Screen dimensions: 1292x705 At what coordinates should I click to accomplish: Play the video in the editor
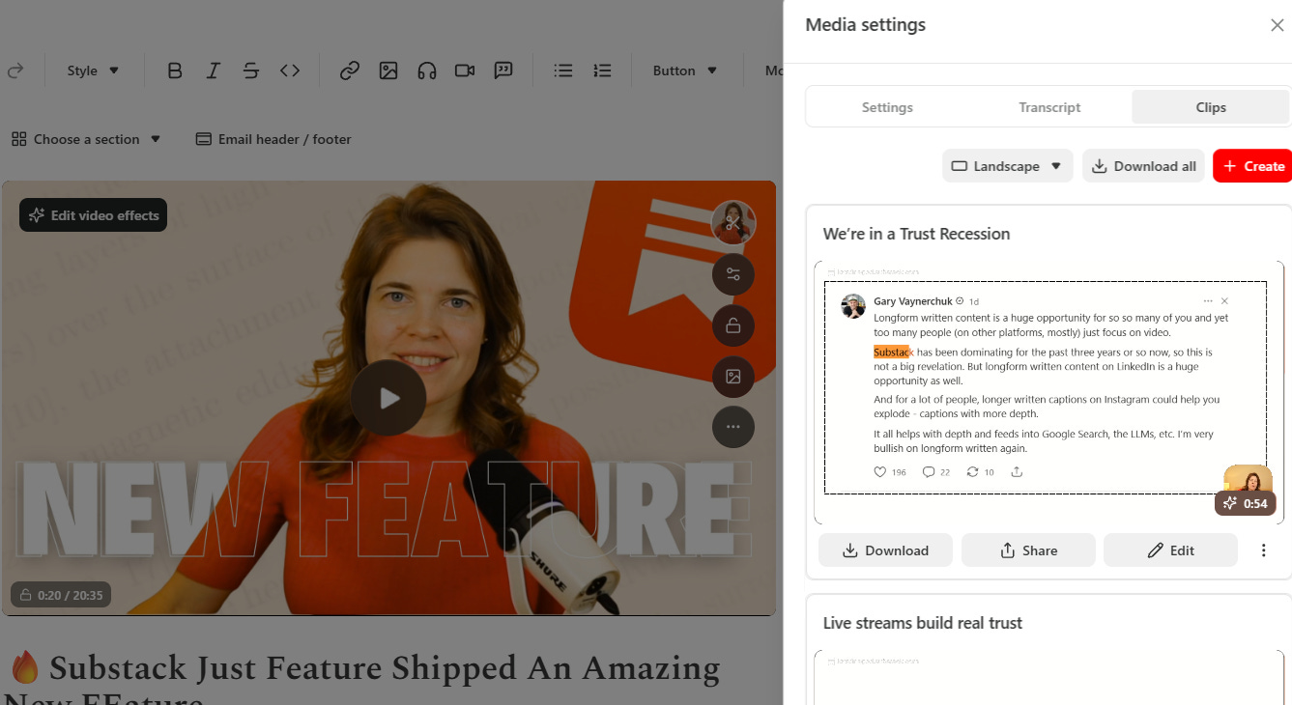point(388,398)
